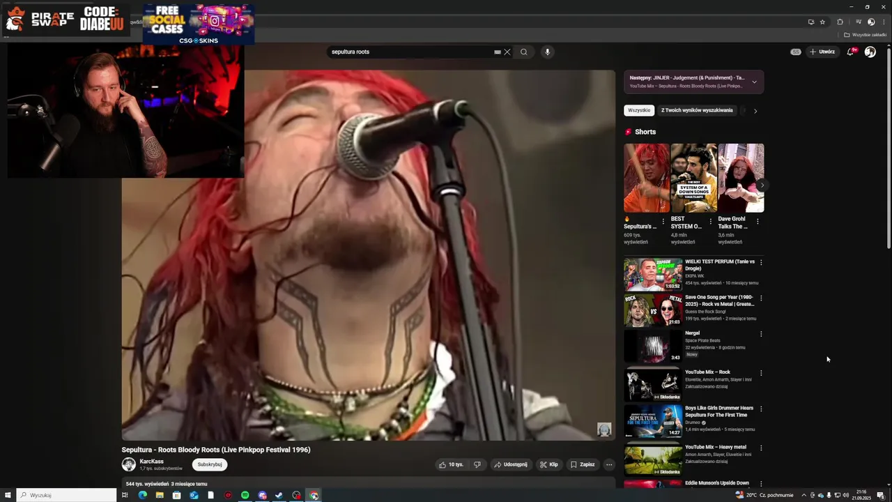Open Chrome extensions puzzle icon
The image size is (892, 502).
click(x=840, y=22)
